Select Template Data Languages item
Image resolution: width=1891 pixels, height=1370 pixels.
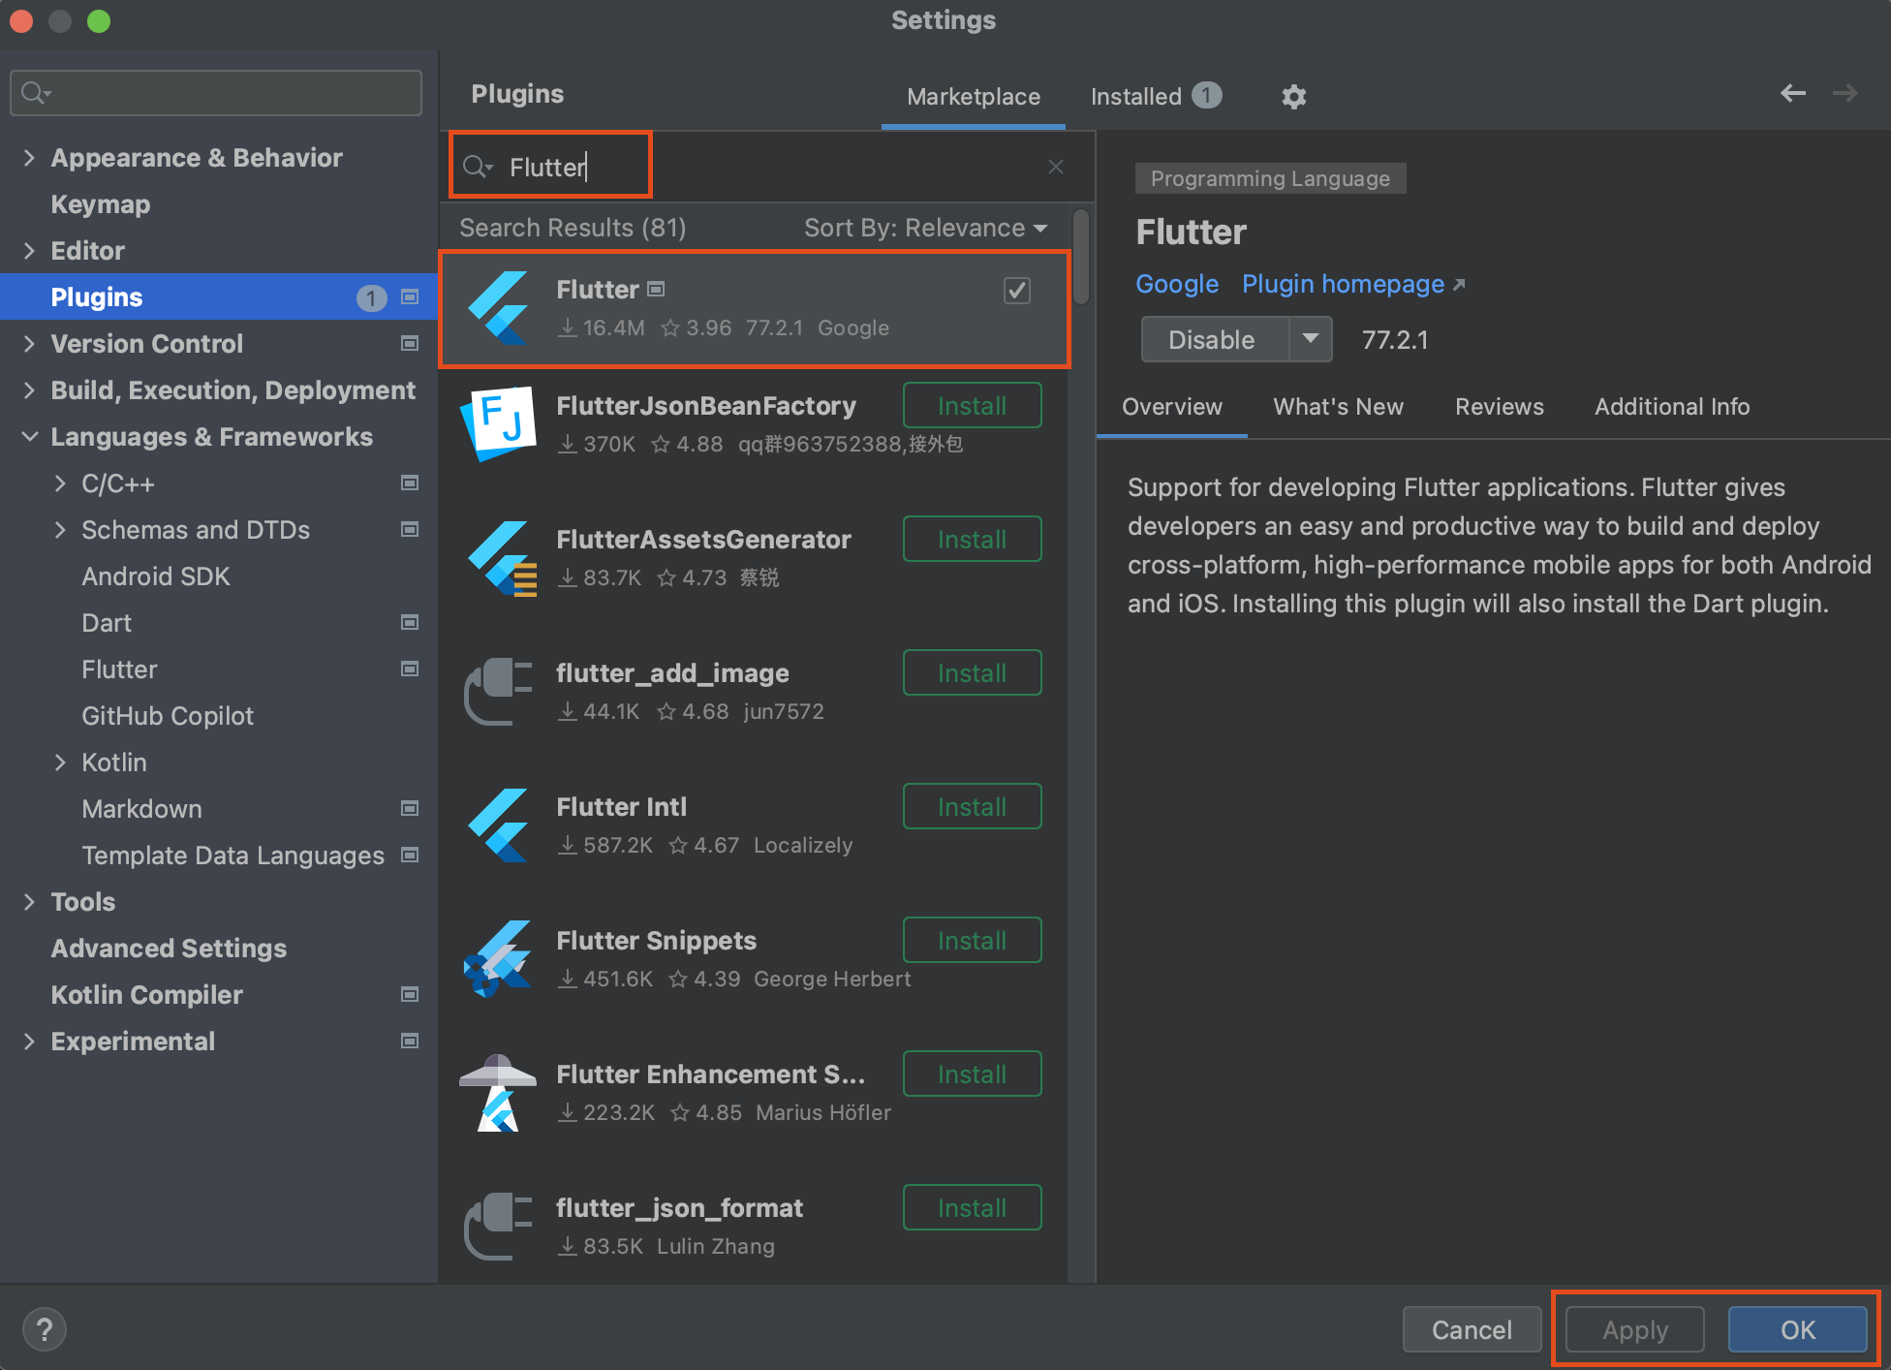[232, 856]
